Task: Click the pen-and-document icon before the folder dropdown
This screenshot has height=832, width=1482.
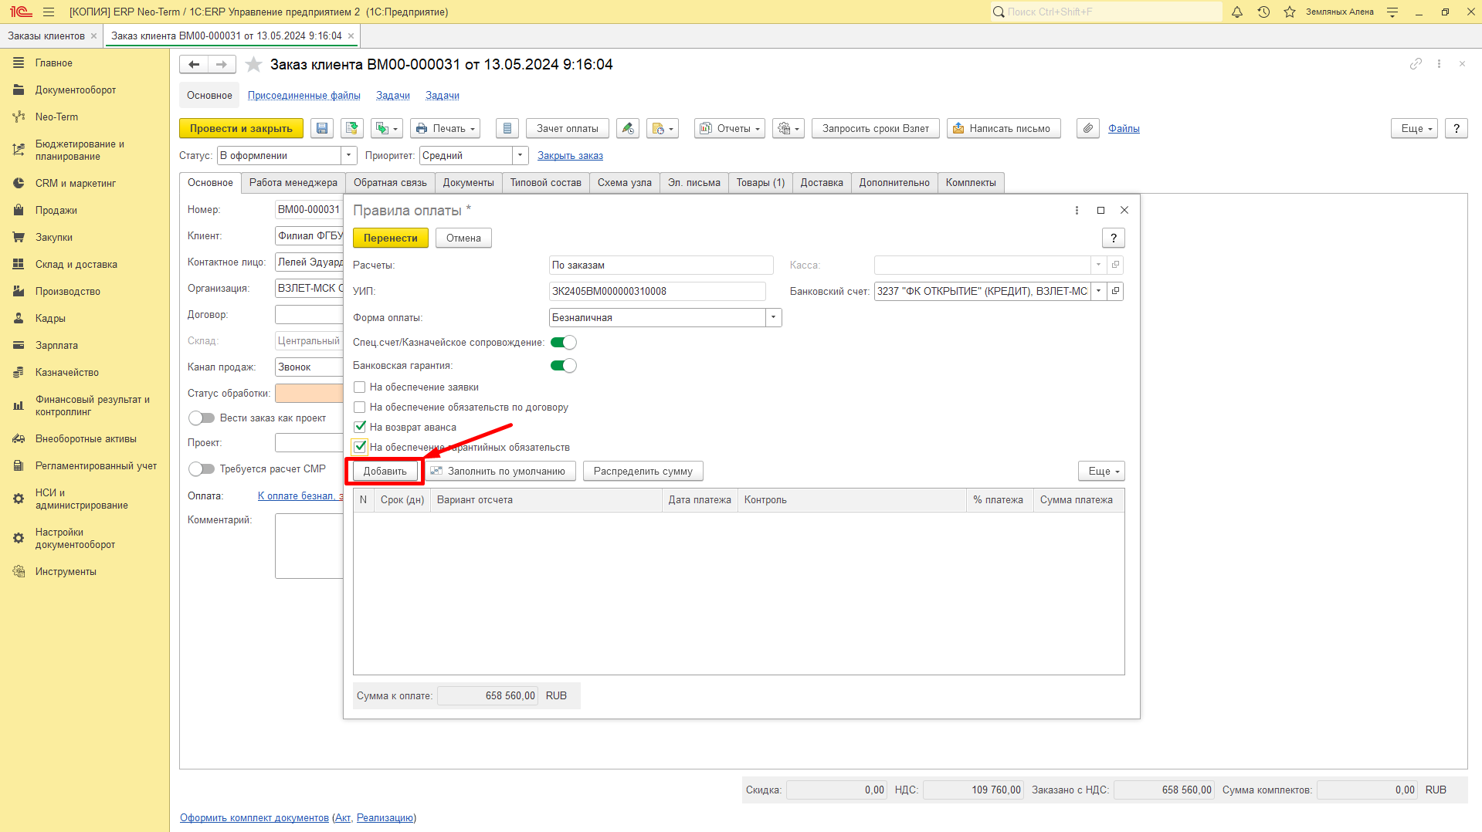Action: [628, 128]
